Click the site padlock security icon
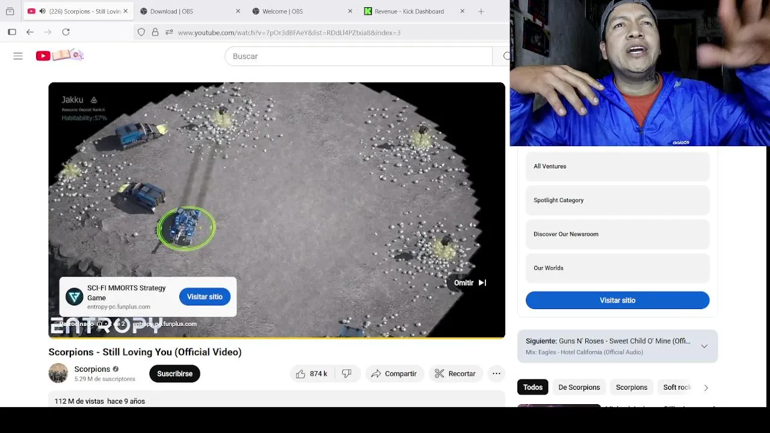Screen dimensions: 770x433 click(155, 32)
